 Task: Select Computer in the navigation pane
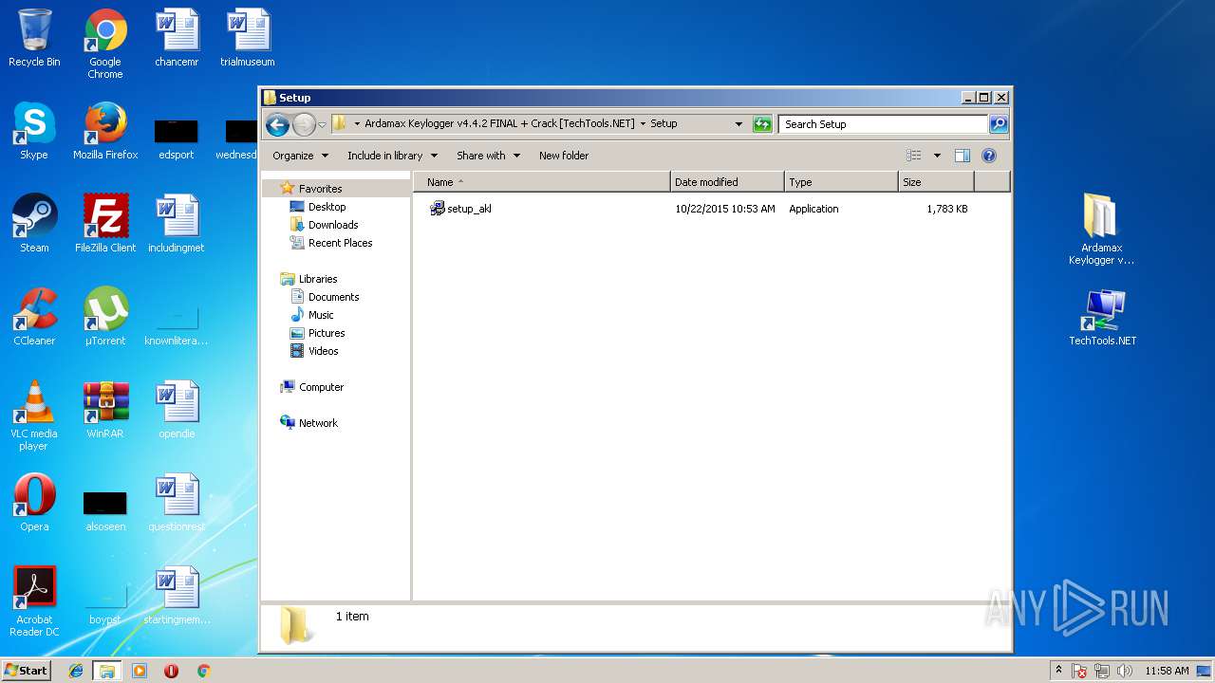click(321, 387)
